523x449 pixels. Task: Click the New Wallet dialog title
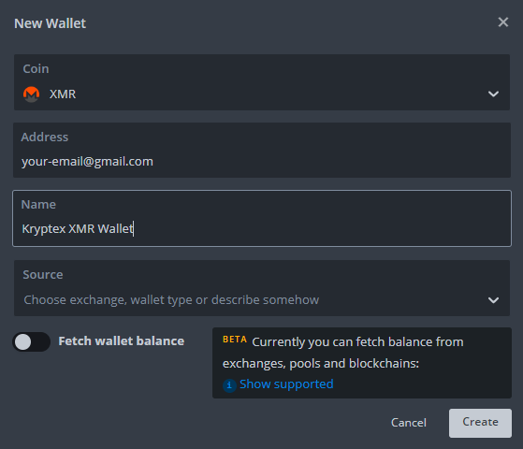[50, 23]
